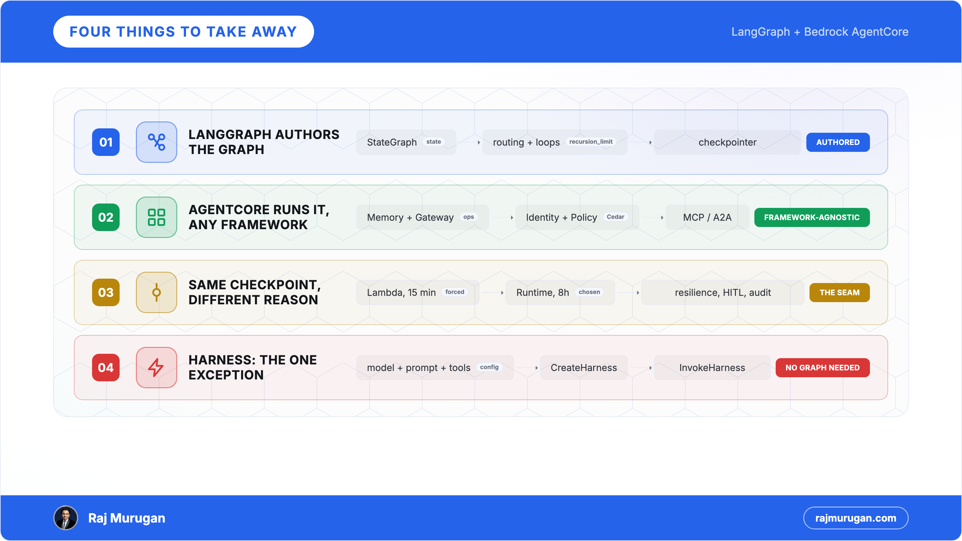
Task: Click the model + prompt + tools chip
Action: 435,367
